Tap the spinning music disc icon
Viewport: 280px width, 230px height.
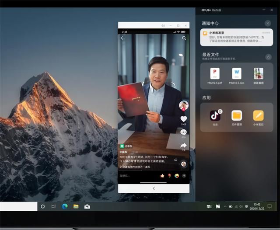tap(184, 164)
